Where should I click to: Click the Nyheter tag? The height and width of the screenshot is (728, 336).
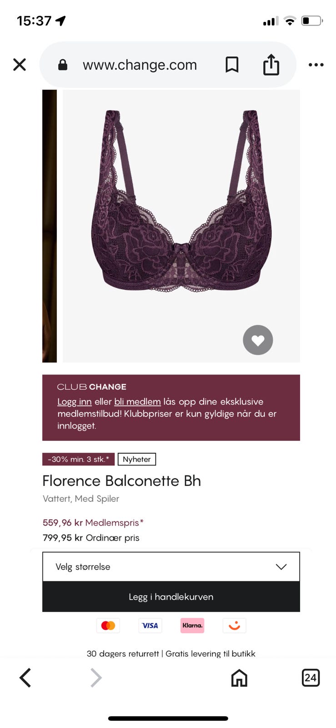(137, 459)
